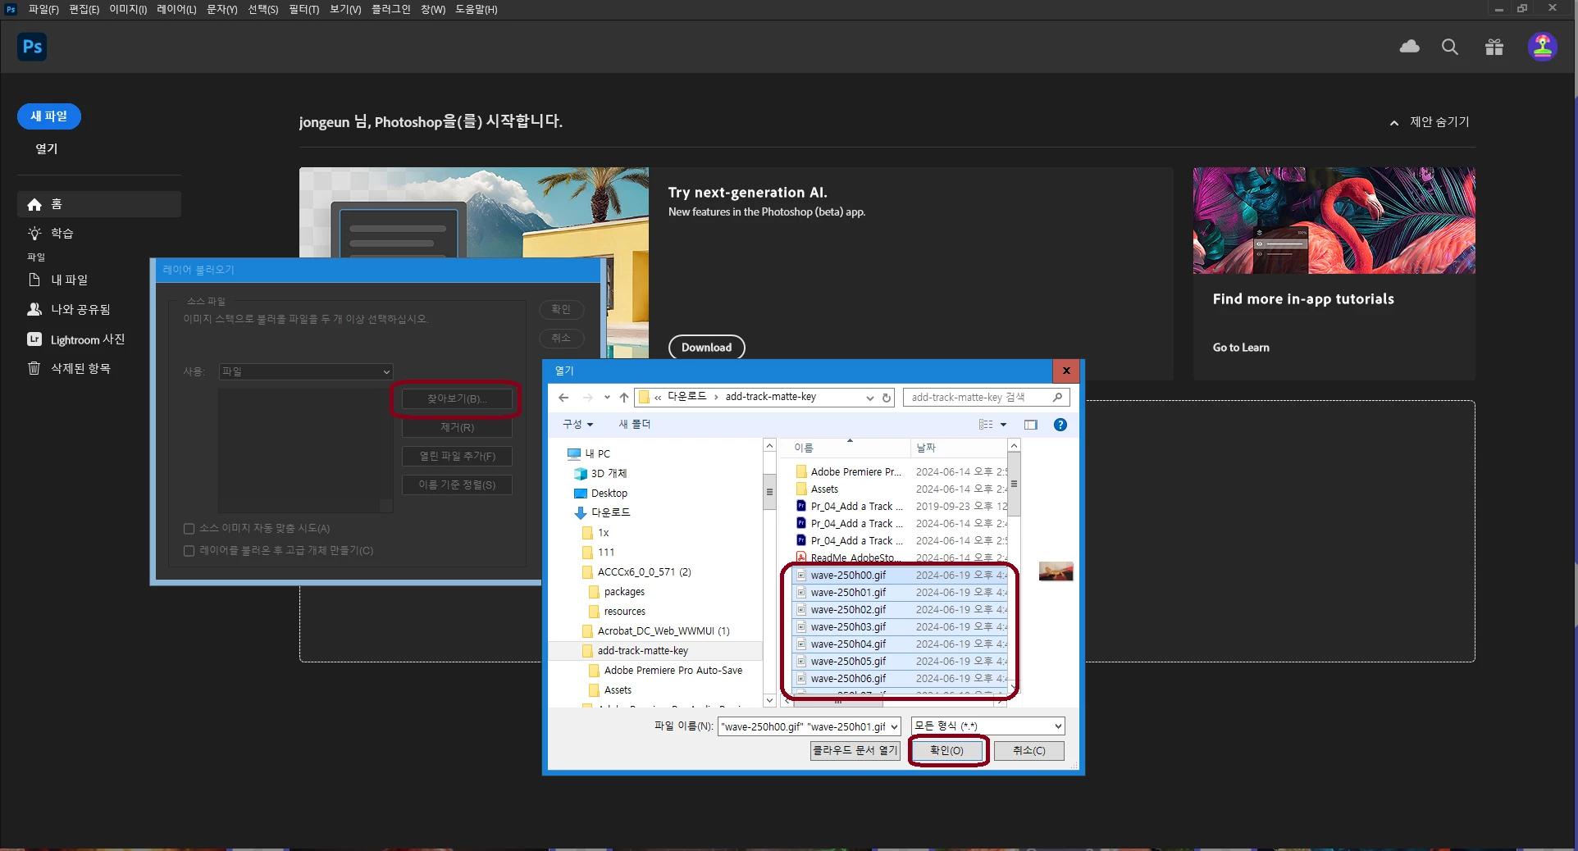1578x851 pixels.
Task: Open My Files in the sidebar
Action: tap(58, 280)
